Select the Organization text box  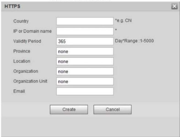coord(85,71)
